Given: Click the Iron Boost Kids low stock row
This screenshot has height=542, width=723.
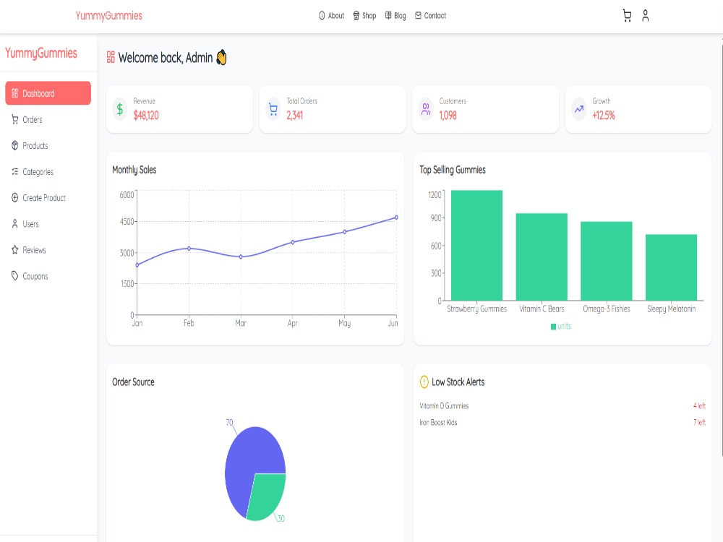Looking at the screenshot, I should click(x=562, y=423).
